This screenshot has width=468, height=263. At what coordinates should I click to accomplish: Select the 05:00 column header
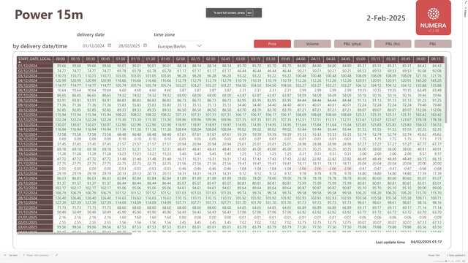361,59
